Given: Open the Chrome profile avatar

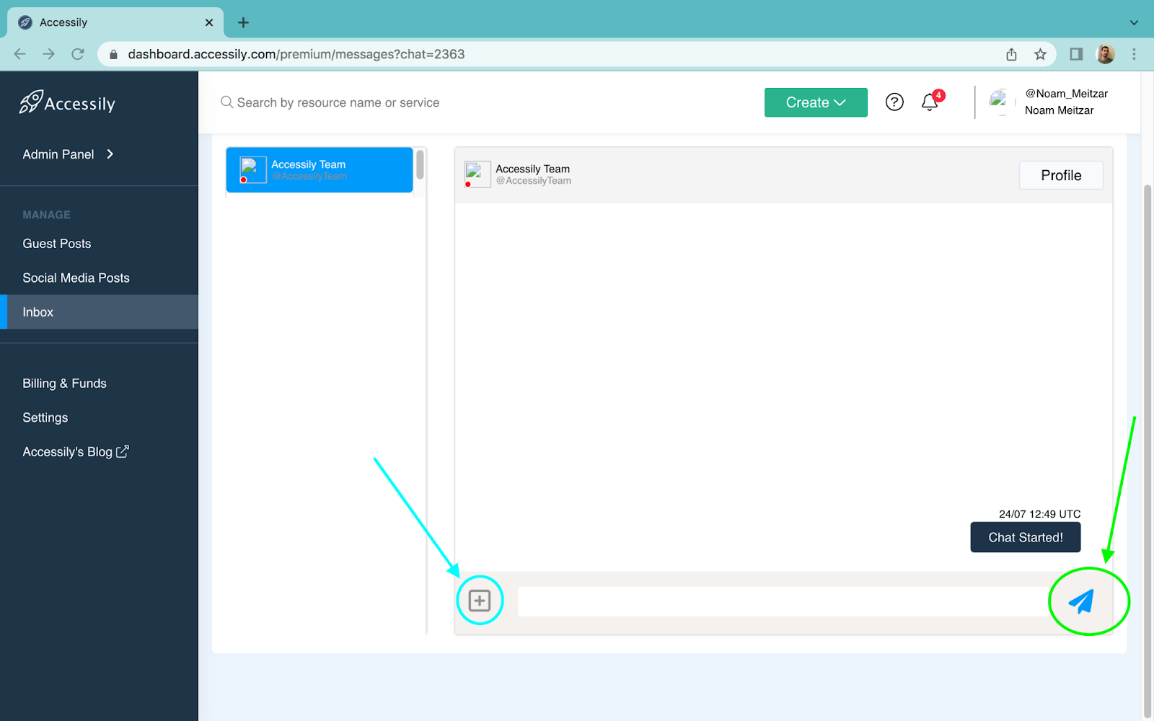Looking at the screenshot, I should (x=1105, y=54).
